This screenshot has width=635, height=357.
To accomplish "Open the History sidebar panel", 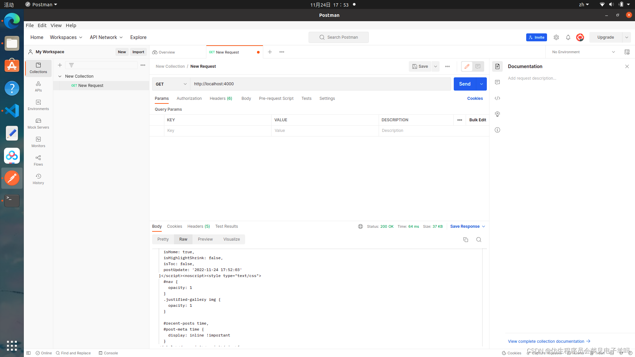I will point(38,179).
